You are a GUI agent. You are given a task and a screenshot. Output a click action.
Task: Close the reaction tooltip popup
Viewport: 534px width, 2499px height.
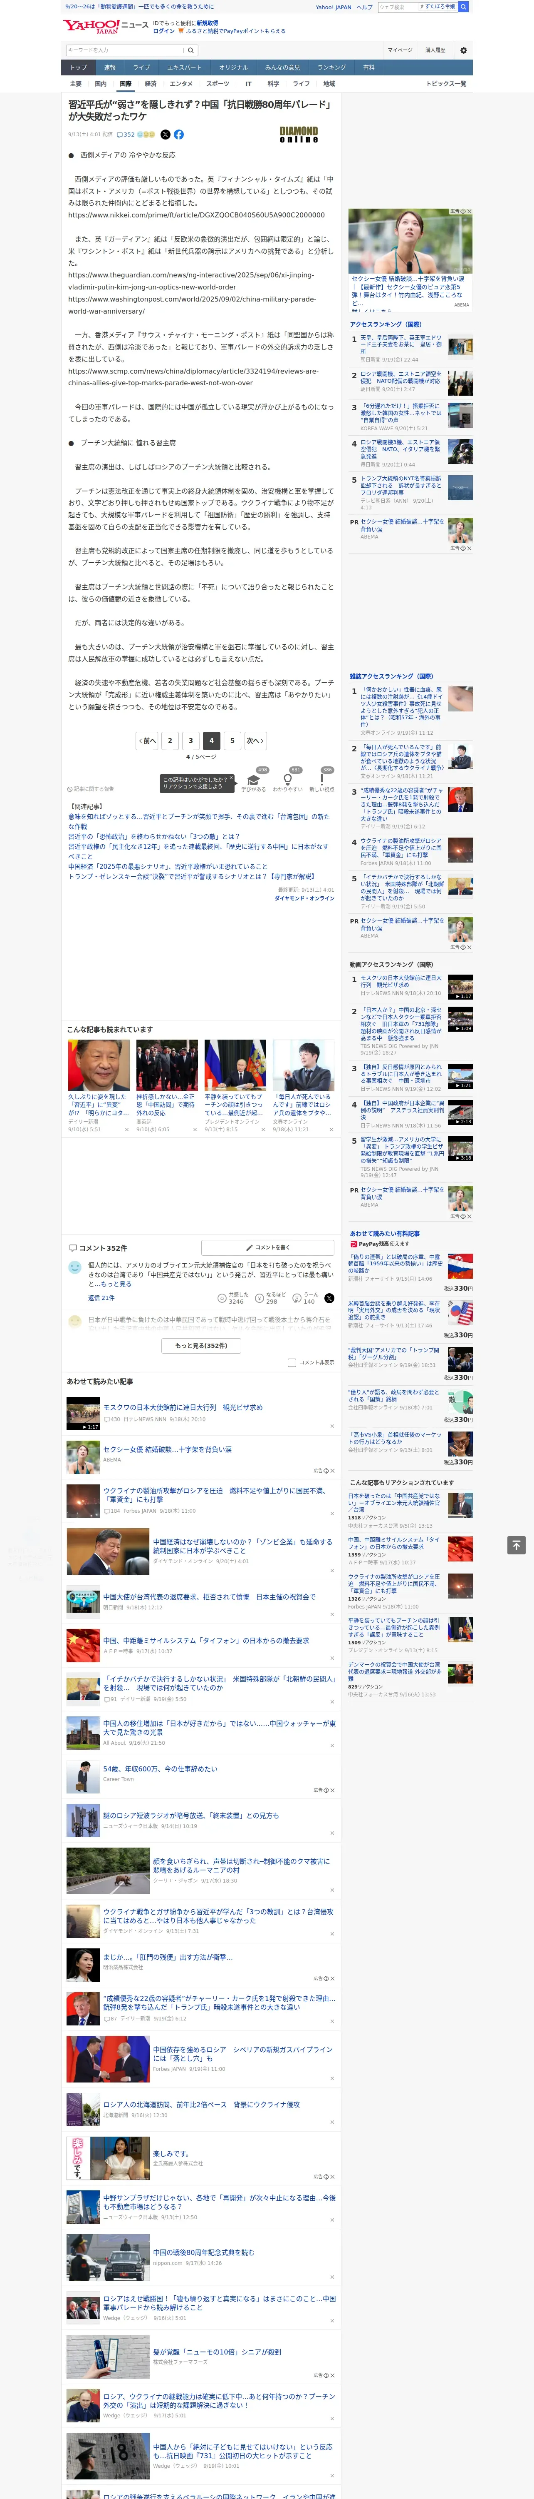tap(232, 779)
